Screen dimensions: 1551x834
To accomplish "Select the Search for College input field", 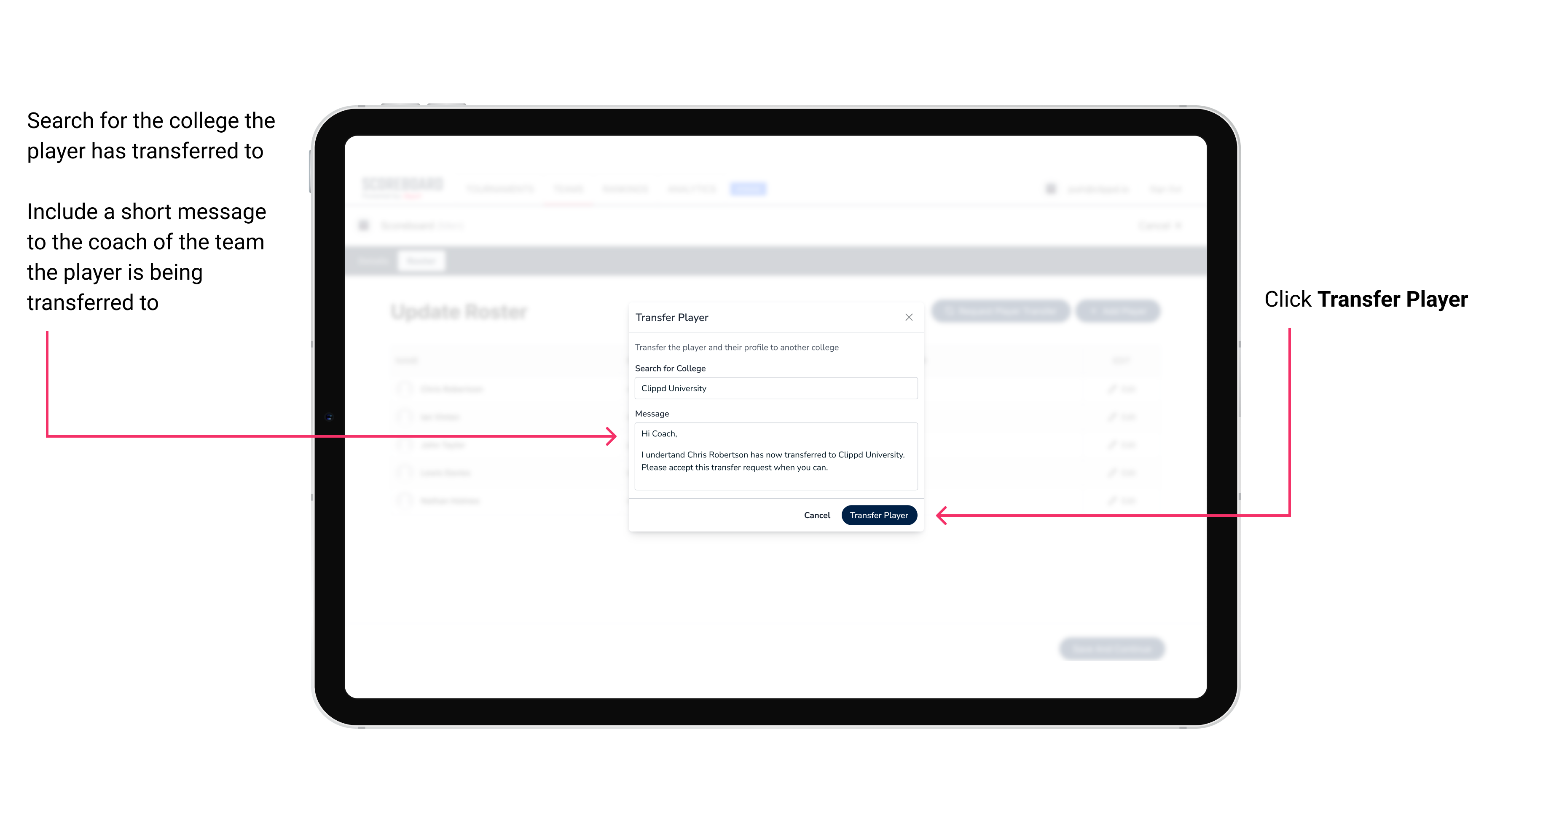I will (773, 388).
